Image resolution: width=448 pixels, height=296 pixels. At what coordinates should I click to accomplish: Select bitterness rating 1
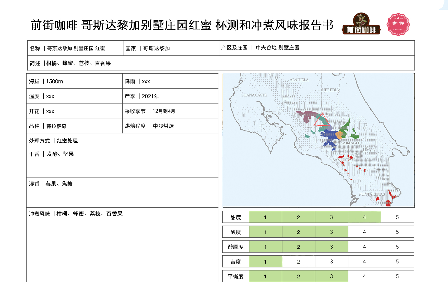(x=265, y=262)
